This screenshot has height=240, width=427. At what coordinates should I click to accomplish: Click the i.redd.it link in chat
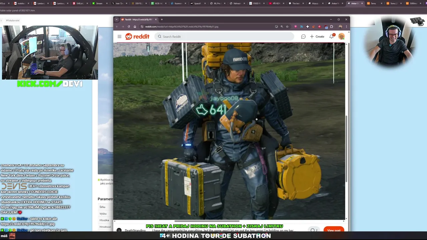pyautogui.click(x=27, y=224)
